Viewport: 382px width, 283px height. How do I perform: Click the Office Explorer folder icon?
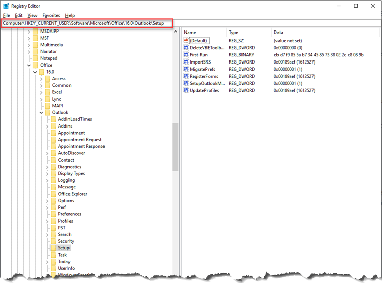click(x=53, y=194)
